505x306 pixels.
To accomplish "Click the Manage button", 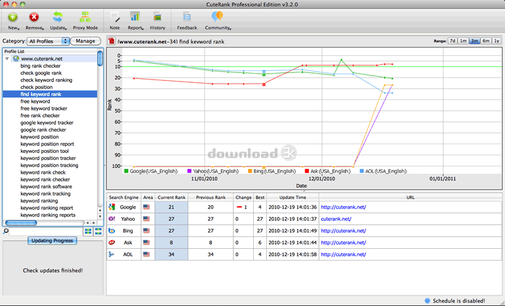I will (85, 41).
